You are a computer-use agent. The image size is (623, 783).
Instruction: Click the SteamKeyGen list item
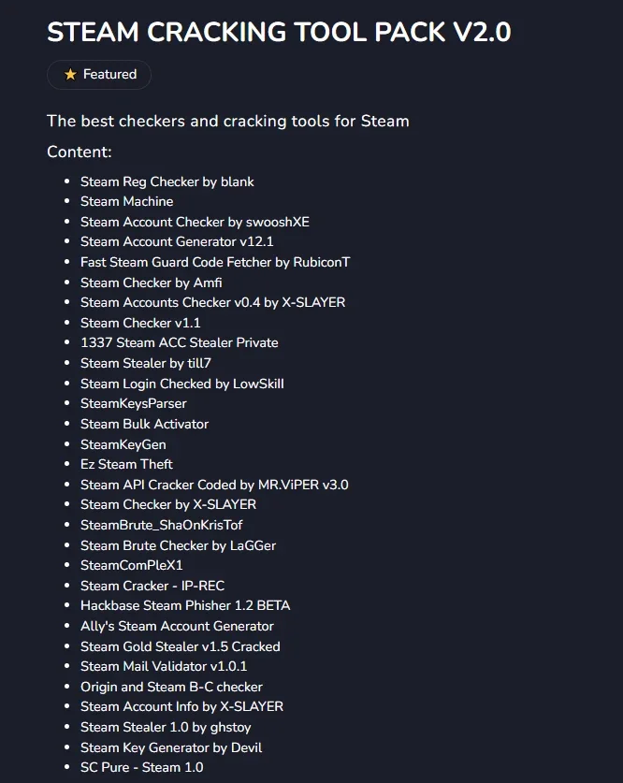(123, 444)
